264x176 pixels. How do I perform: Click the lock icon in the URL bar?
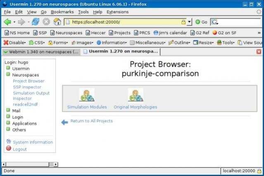pos(183,22)
